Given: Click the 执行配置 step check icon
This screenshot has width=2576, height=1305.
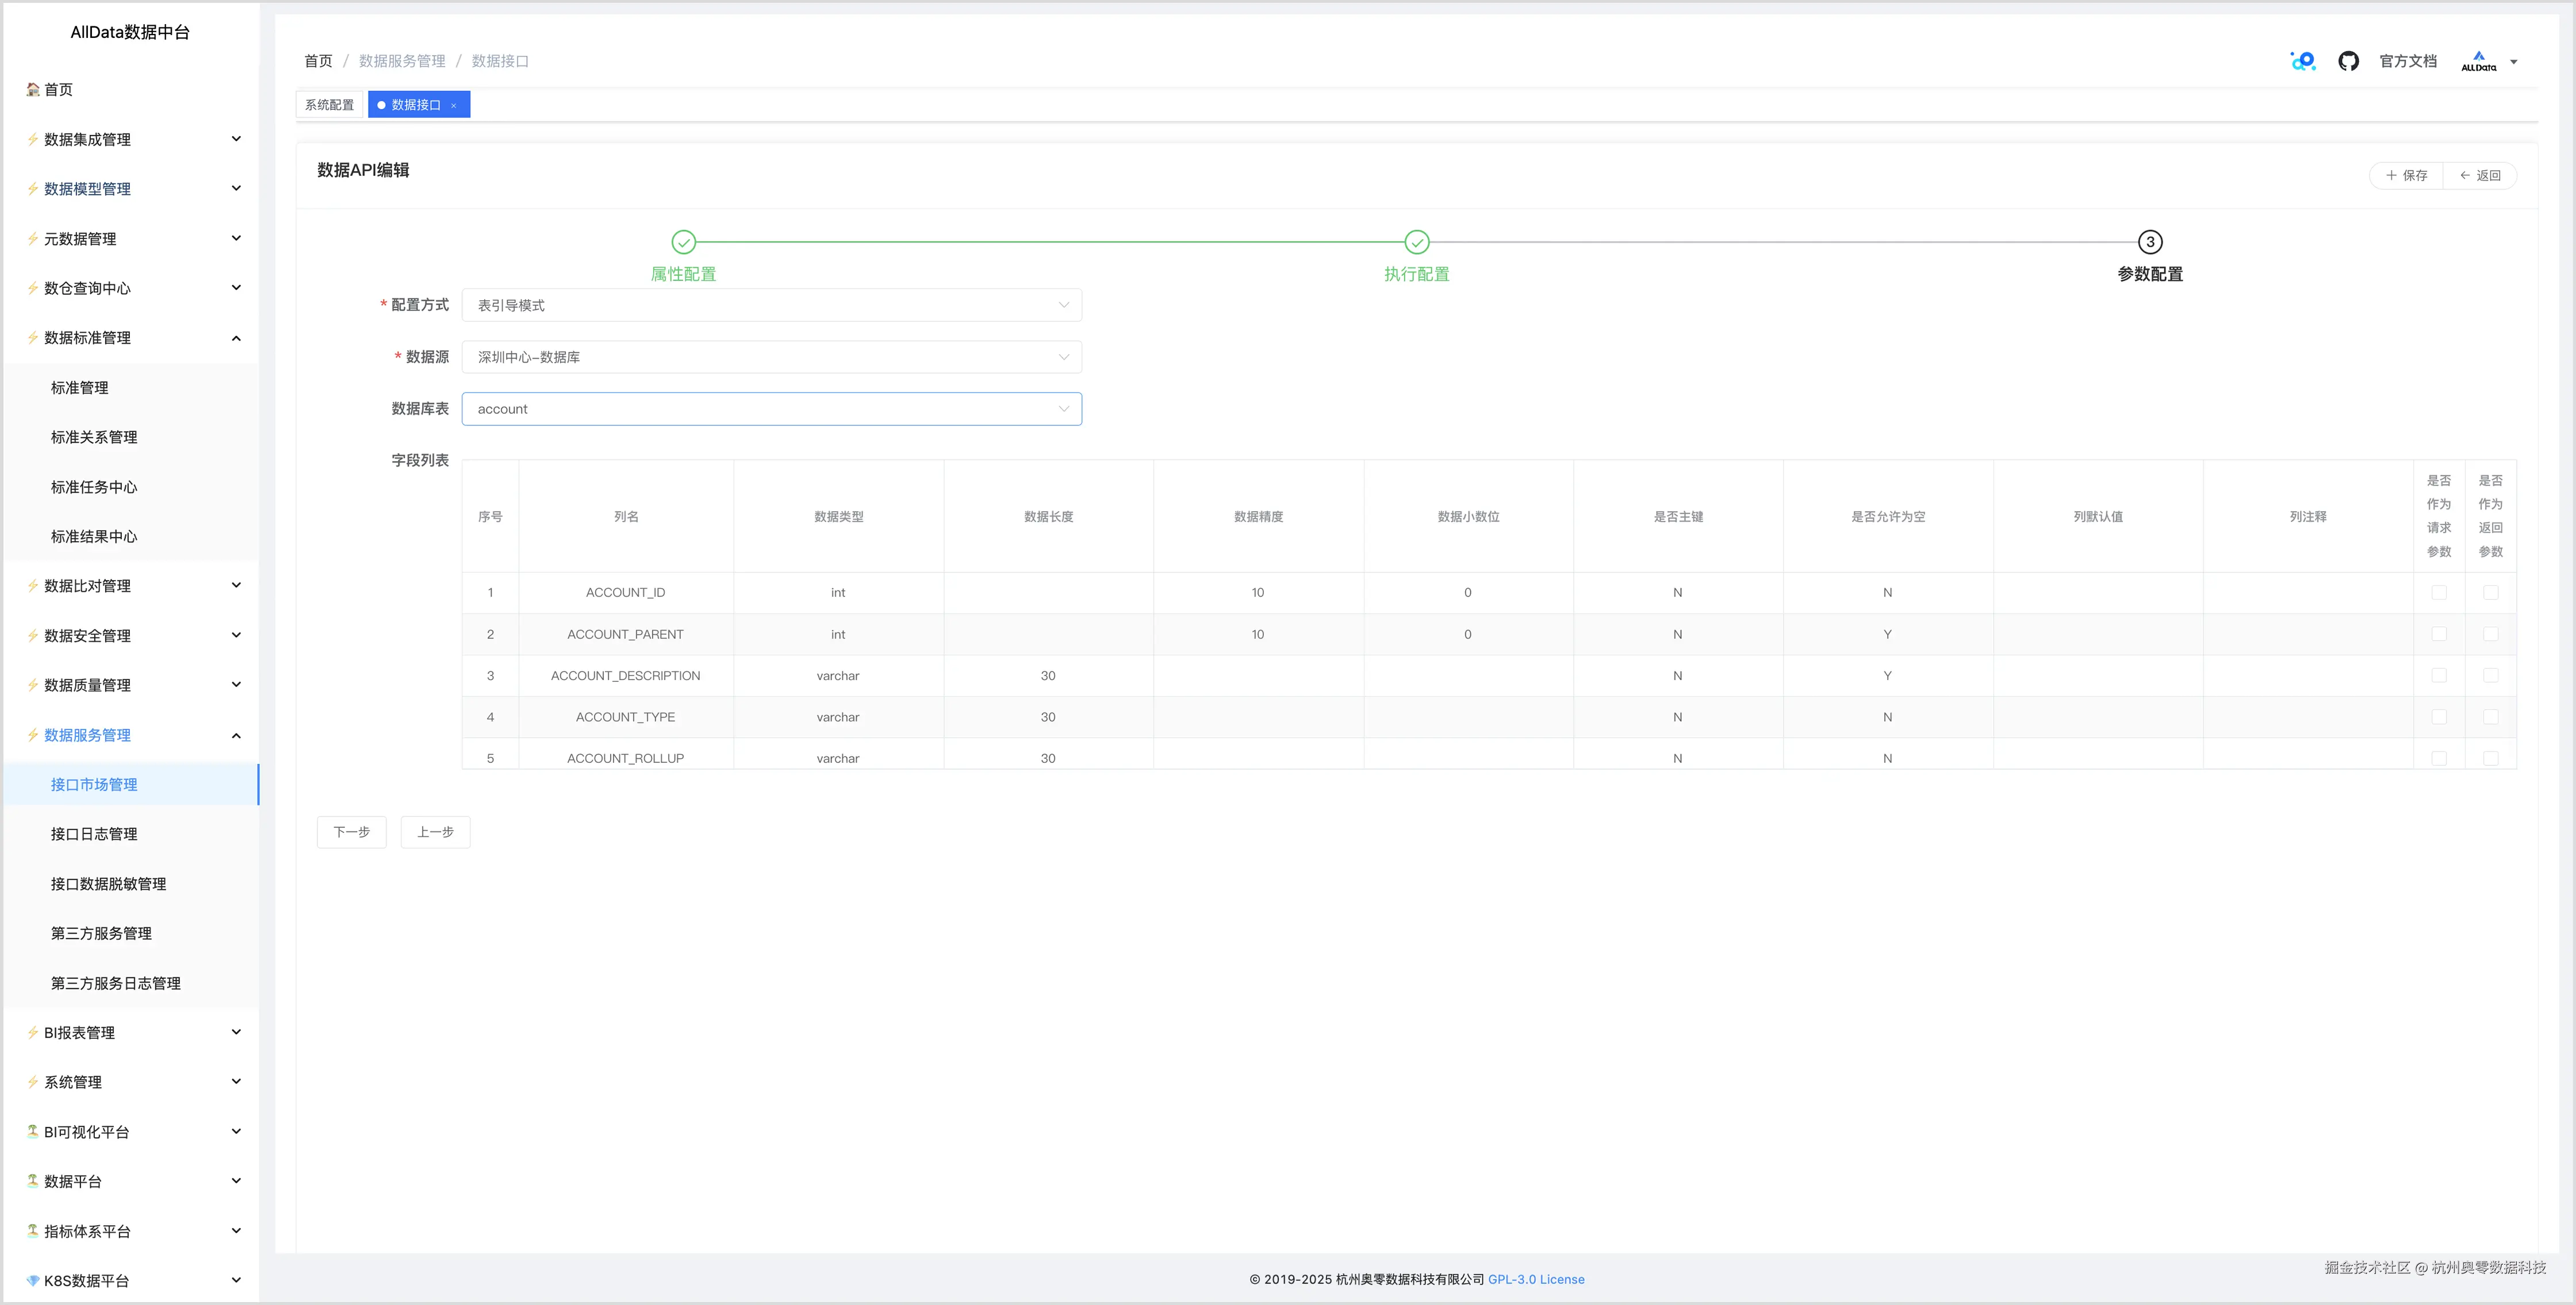Looking at the screenshot, I should pos(1417,242).
